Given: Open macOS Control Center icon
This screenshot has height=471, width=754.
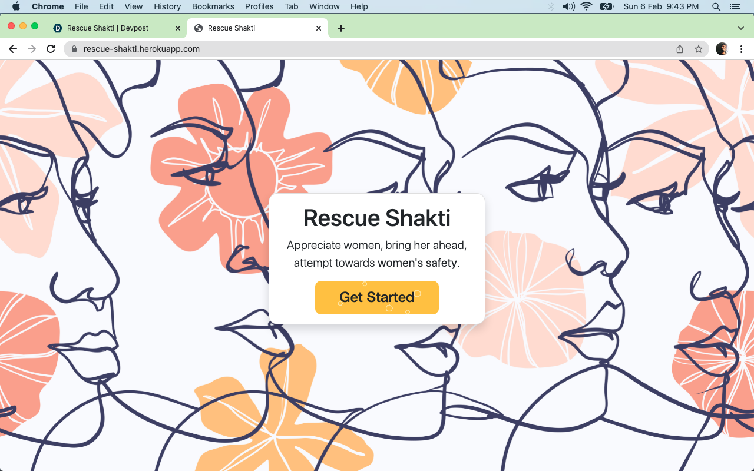Looking at the screenshot, I should 735,6.
